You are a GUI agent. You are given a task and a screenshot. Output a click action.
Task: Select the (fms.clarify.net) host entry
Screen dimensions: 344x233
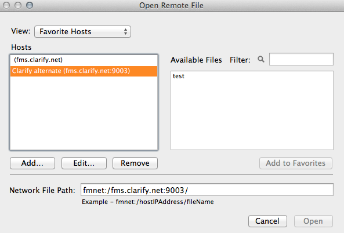pos(84,60)
